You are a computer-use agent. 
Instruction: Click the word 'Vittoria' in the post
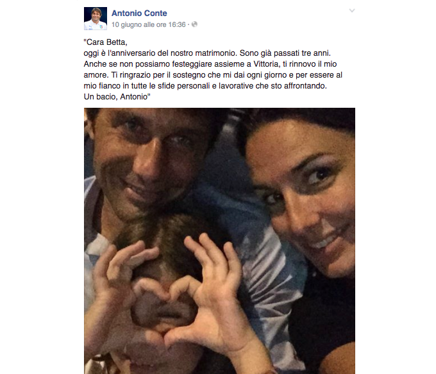click(x=266, y=64)
